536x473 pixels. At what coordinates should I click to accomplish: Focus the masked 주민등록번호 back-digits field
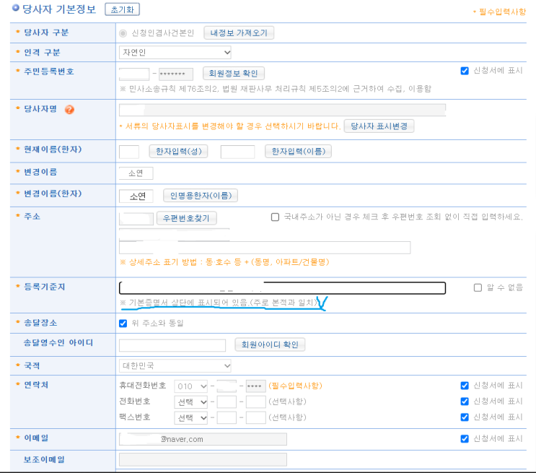click(176, 74)
